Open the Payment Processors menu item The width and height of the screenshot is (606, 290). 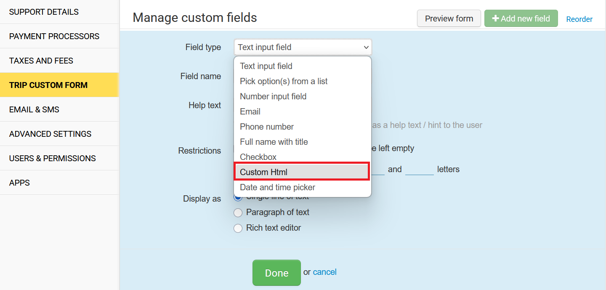[x=54, y=36]
